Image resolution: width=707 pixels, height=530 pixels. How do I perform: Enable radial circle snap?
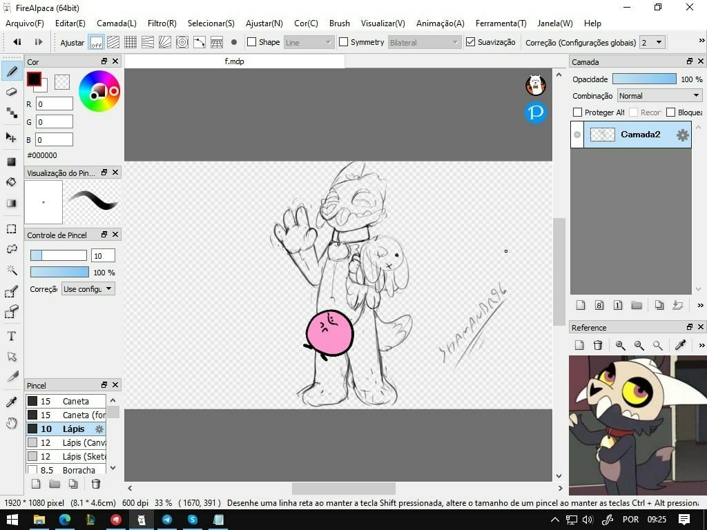(x=182, y=42)
